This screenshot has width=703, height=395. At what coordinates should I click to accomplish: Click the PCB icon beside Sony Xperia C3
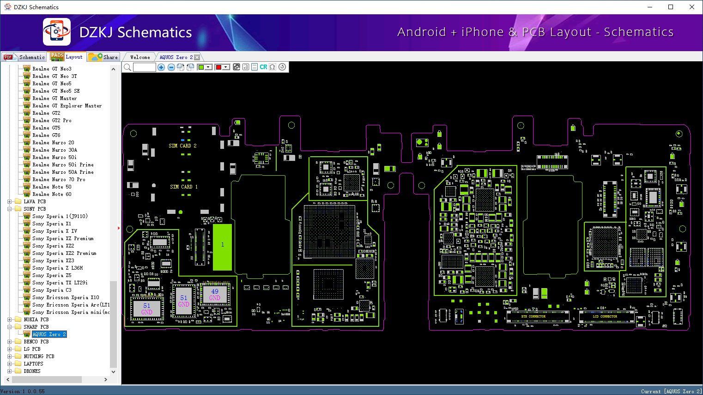click(27, 290)
